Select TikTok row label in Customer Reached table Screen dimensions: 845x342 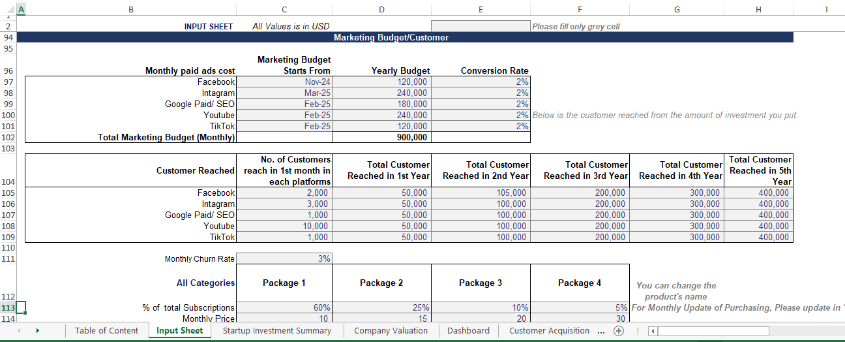tap(222, 238)
